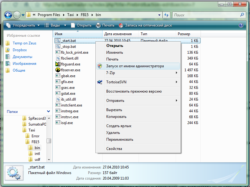Choose Свойства from the context menu
Image resolution: width=250 pixels, height=187 pixels.
(114, 149)
